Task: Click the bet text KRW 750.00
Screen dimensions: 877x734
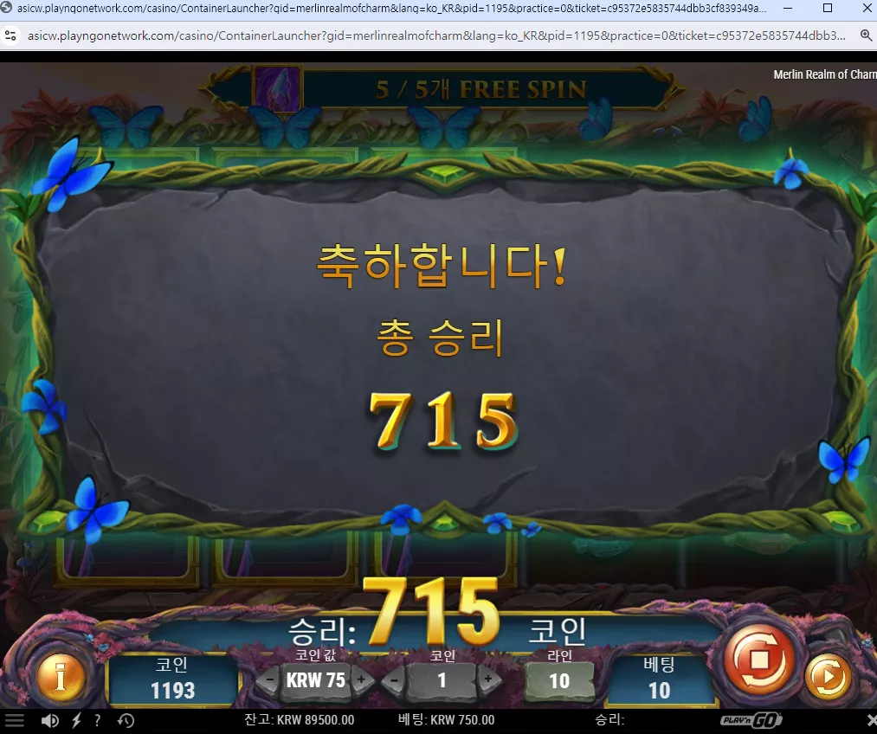Action: click(x=447, y=720)
